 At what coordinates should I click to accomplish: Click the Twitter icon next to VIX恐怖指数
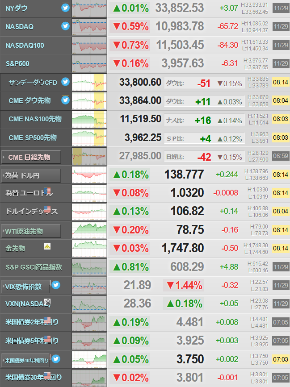56,285
